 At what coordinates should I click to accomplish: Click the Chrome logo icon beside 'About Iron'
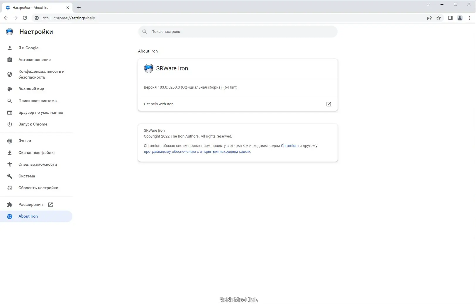(10, 216)
